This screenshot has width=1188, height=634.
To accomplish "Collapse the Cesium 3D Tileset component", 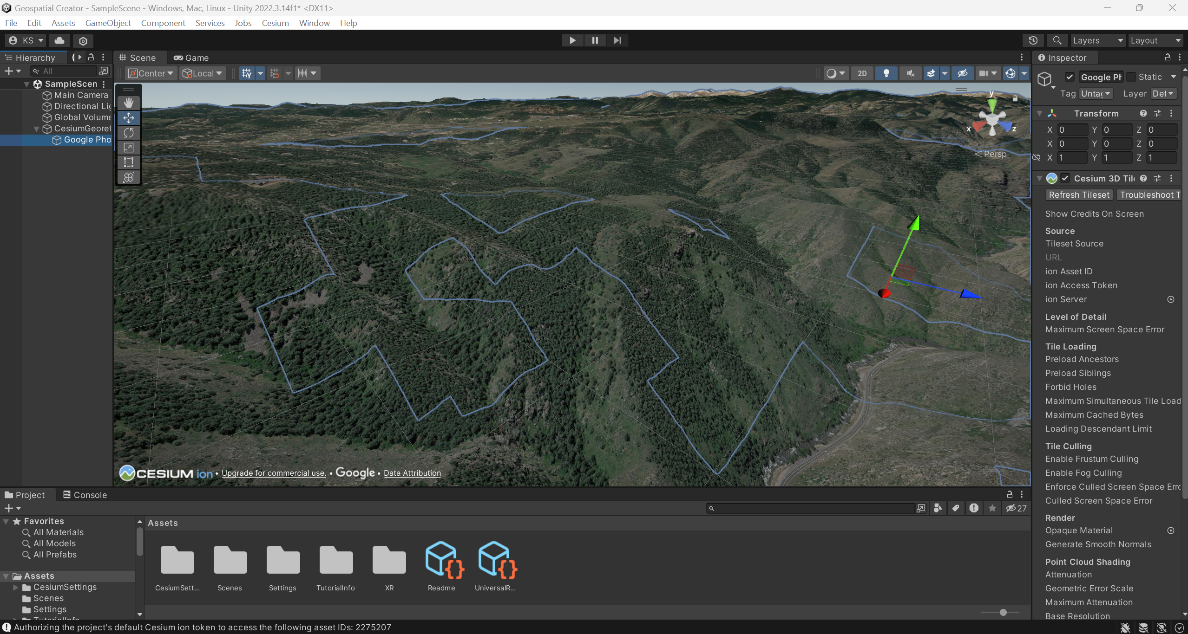I will [1040, 178].
